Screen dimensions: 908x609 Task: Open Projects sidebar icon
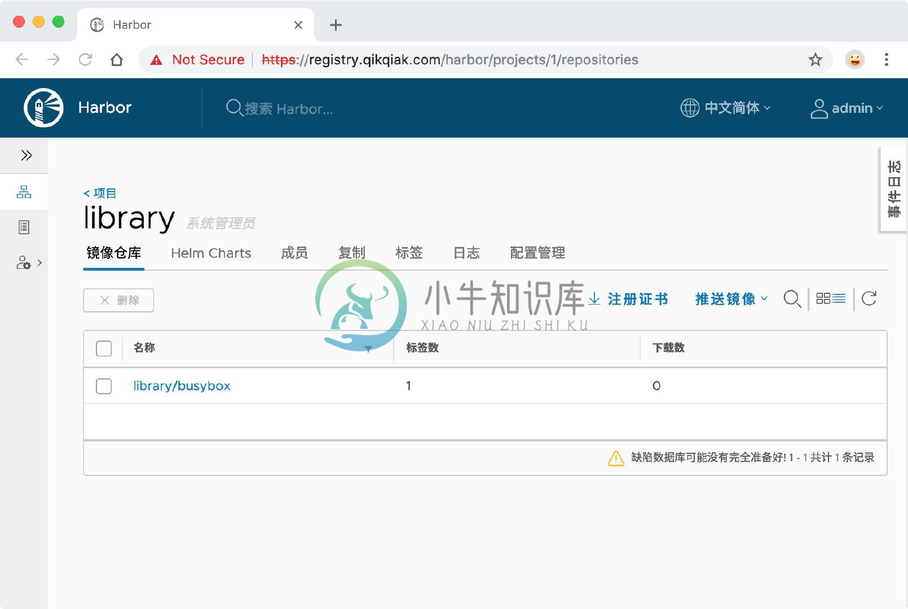24,192
